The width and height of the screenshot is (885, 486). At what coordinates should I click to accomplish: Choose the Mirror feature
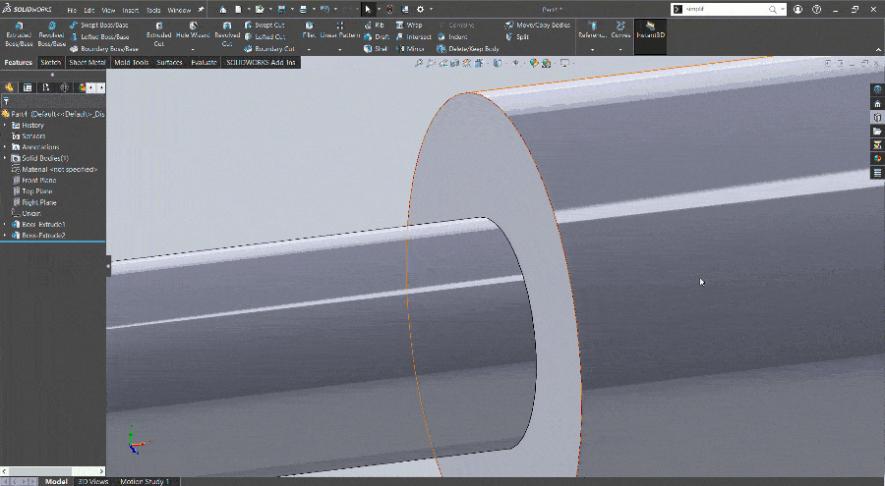(x=410, y=48)
